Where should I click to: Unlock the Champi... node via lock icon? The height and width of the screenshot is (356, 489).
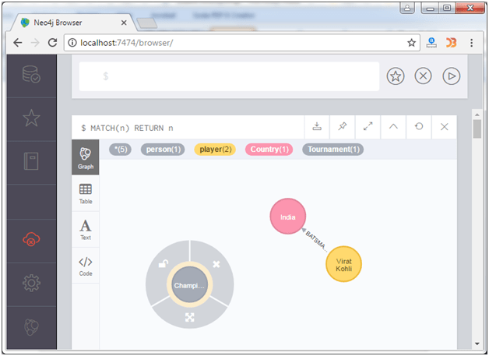(x=164, y=264)
